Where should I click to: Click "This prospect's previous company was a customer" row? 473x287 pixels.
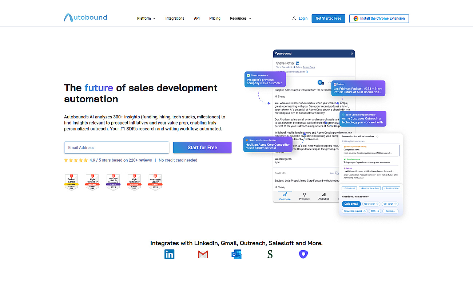click(371, 161)
